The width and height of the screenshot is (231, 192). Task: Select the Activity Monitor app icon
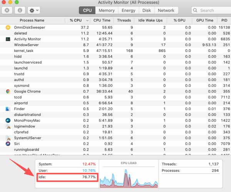8,39
